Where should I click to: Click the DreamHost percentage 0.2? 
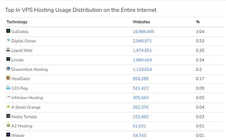pos(199,69)
